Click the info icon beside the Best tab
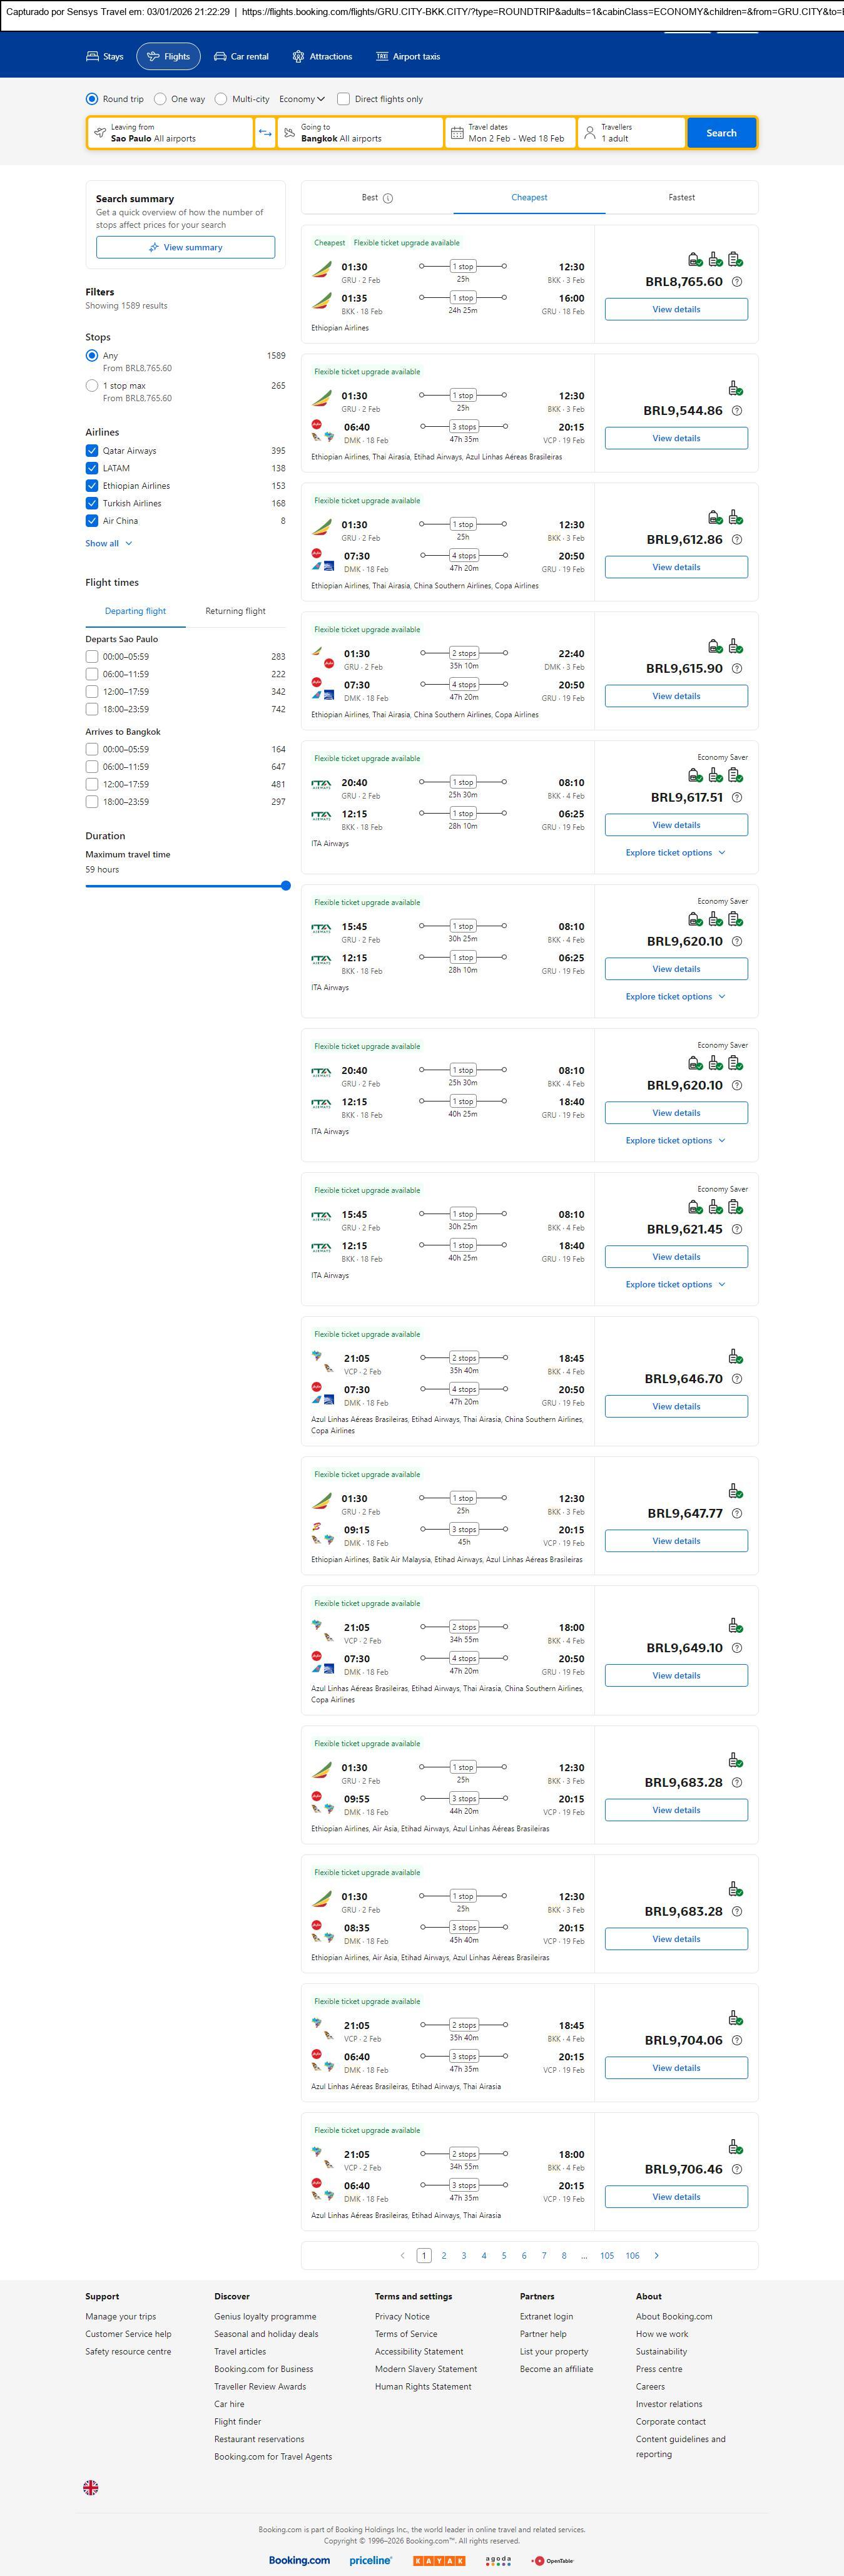The height and width of the screenshot is (2576, 844). pyautogui.click(x=388, y=198)
